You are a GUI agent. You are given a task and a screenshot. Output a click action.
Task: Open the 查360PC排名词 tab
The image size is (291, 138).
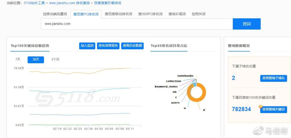(x=150, y=14)
